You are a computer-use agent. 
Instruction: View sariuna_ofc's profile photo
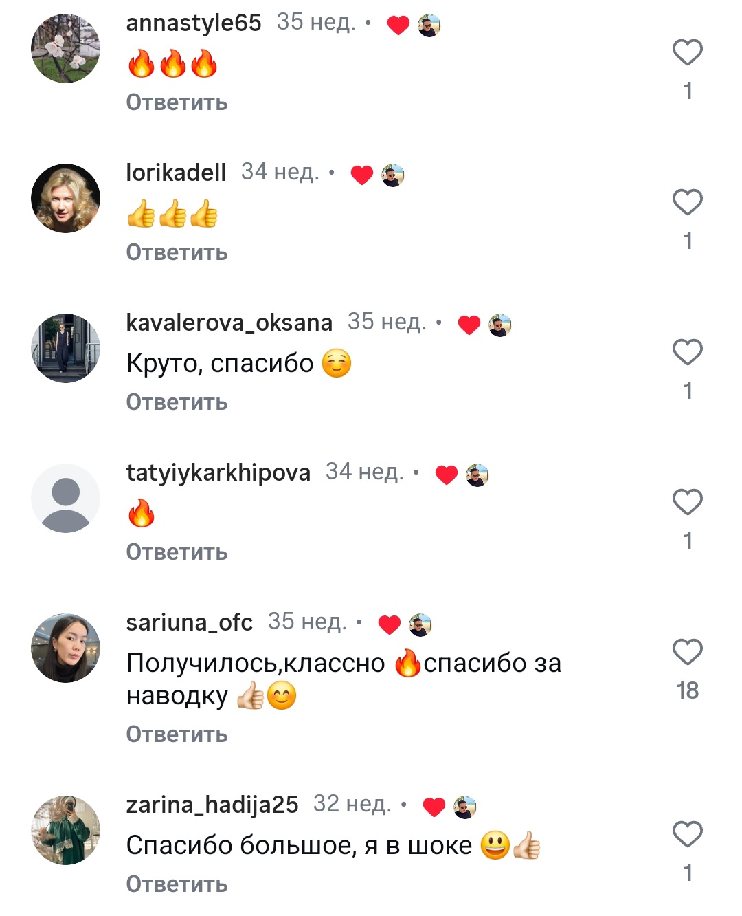point(65,648)
